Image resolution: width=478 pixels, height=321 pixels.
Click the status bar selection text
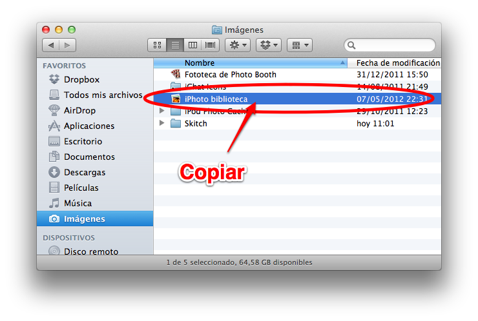pos(239,262)
